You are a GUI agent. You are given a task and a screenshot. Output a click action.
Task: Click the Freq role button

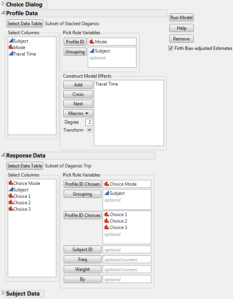[x=82, y=259]
